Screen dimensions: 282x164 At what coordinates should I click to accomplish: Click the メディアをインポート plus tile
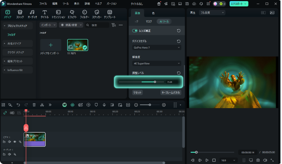click(51, 45)
